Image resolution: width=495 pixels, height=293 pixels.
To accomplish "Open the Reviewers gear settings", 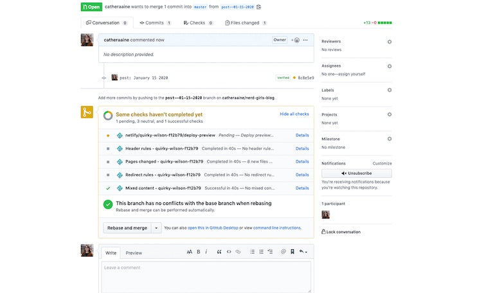I will pos(389,42).
